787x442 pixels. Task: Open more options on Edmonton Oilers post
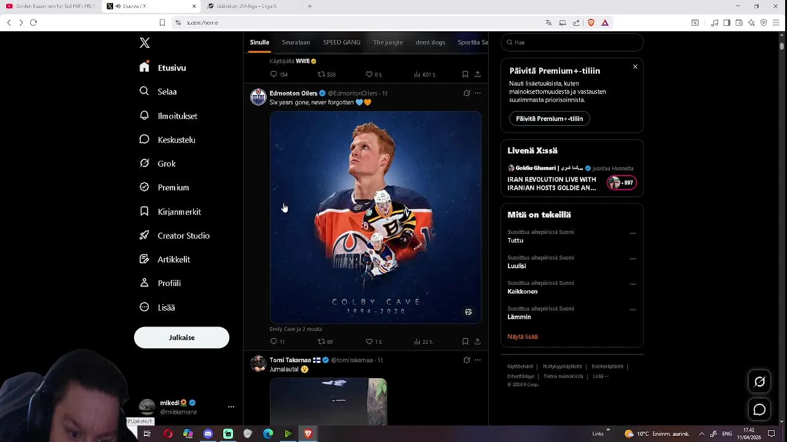[478, 93]
